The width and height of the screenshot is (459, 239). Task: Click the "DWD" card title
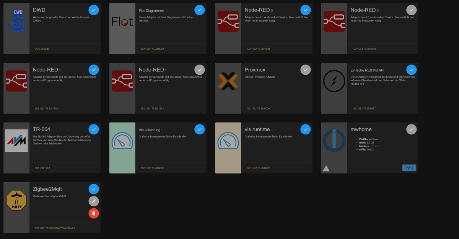pos(39,10)
